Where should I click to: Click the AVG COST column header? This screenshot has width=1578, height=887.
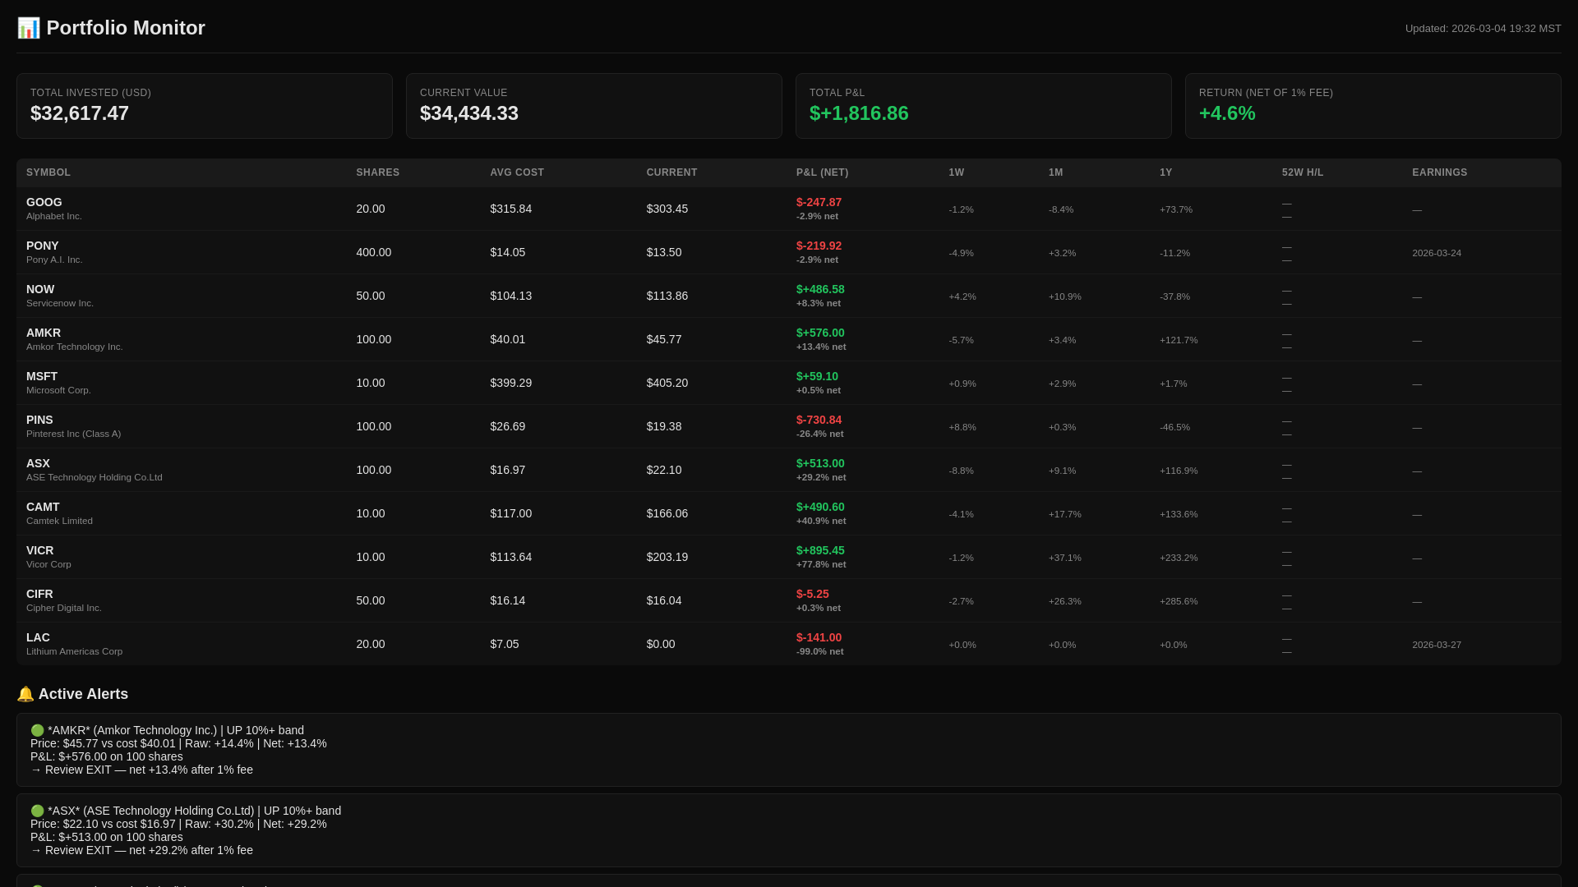click(x=517, y=172)
